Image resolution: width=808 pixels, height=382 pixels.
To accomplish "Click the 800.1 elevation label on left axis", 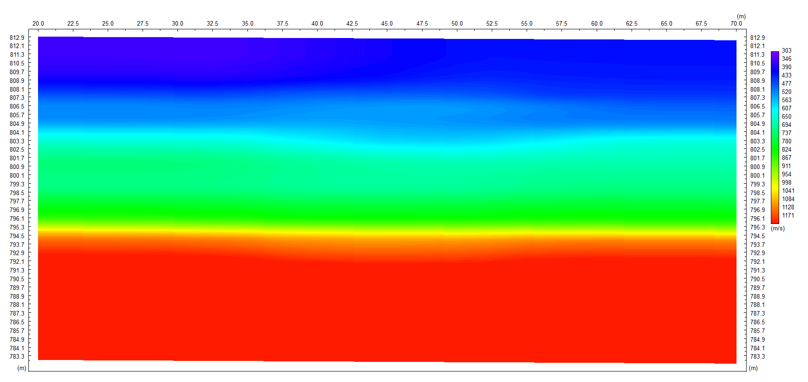I will click(x=17, y=175).
